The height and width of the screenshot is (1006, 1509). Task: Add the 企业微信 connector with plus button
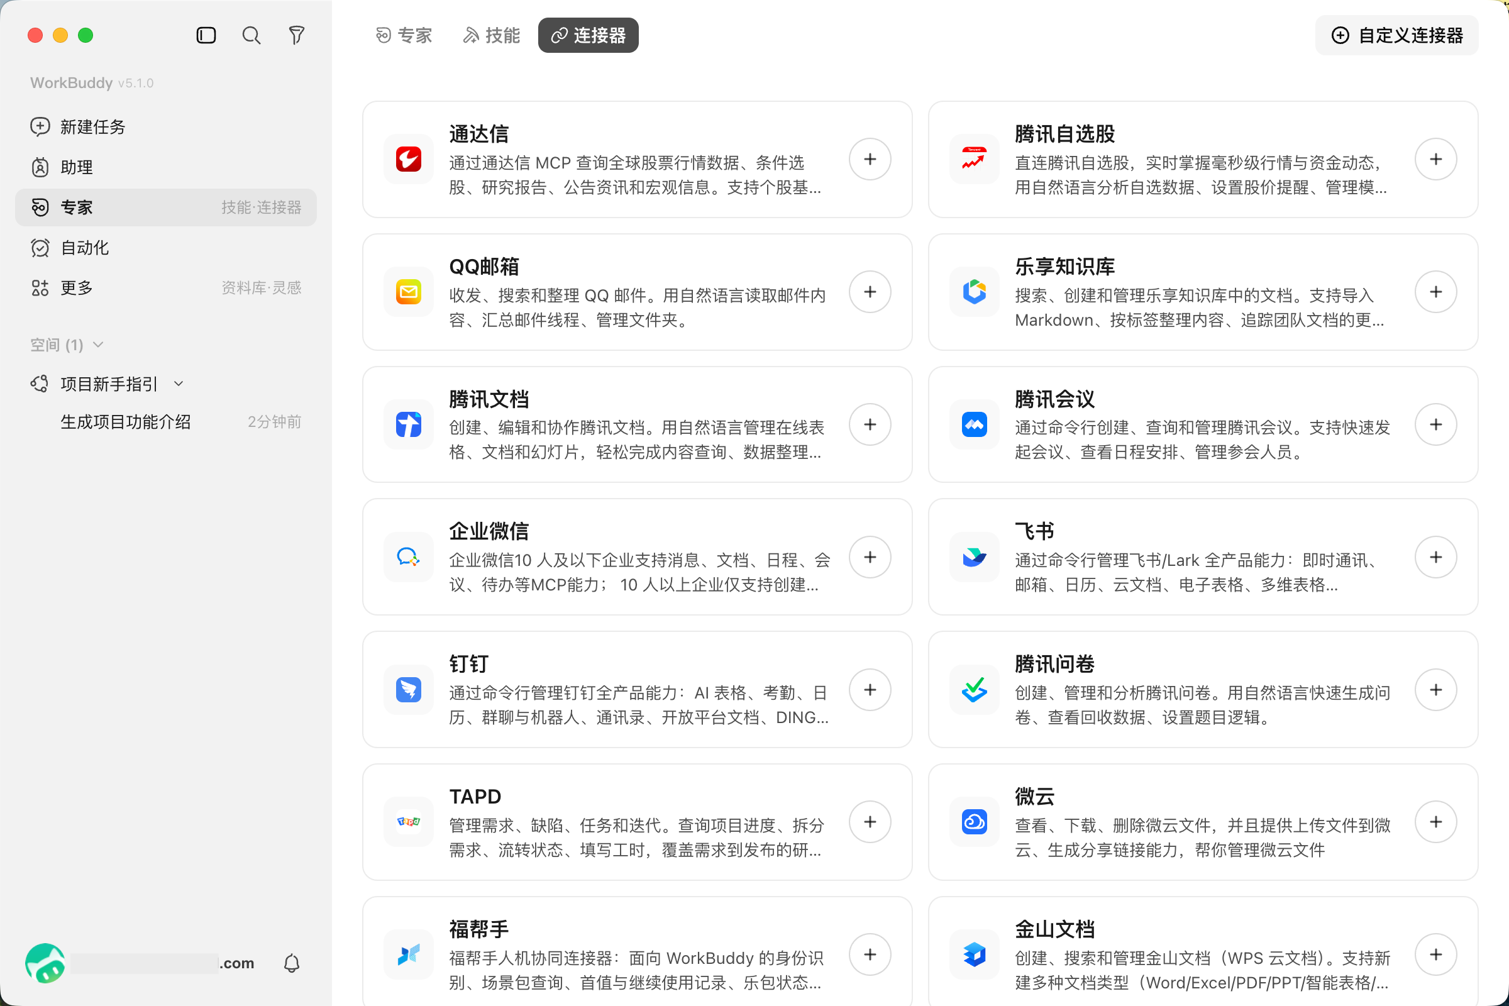(870, 557)
